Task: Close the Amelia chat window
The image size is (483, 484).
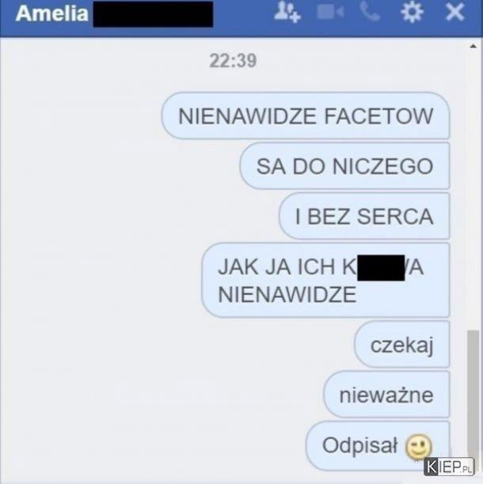Action: coord(454,12)
